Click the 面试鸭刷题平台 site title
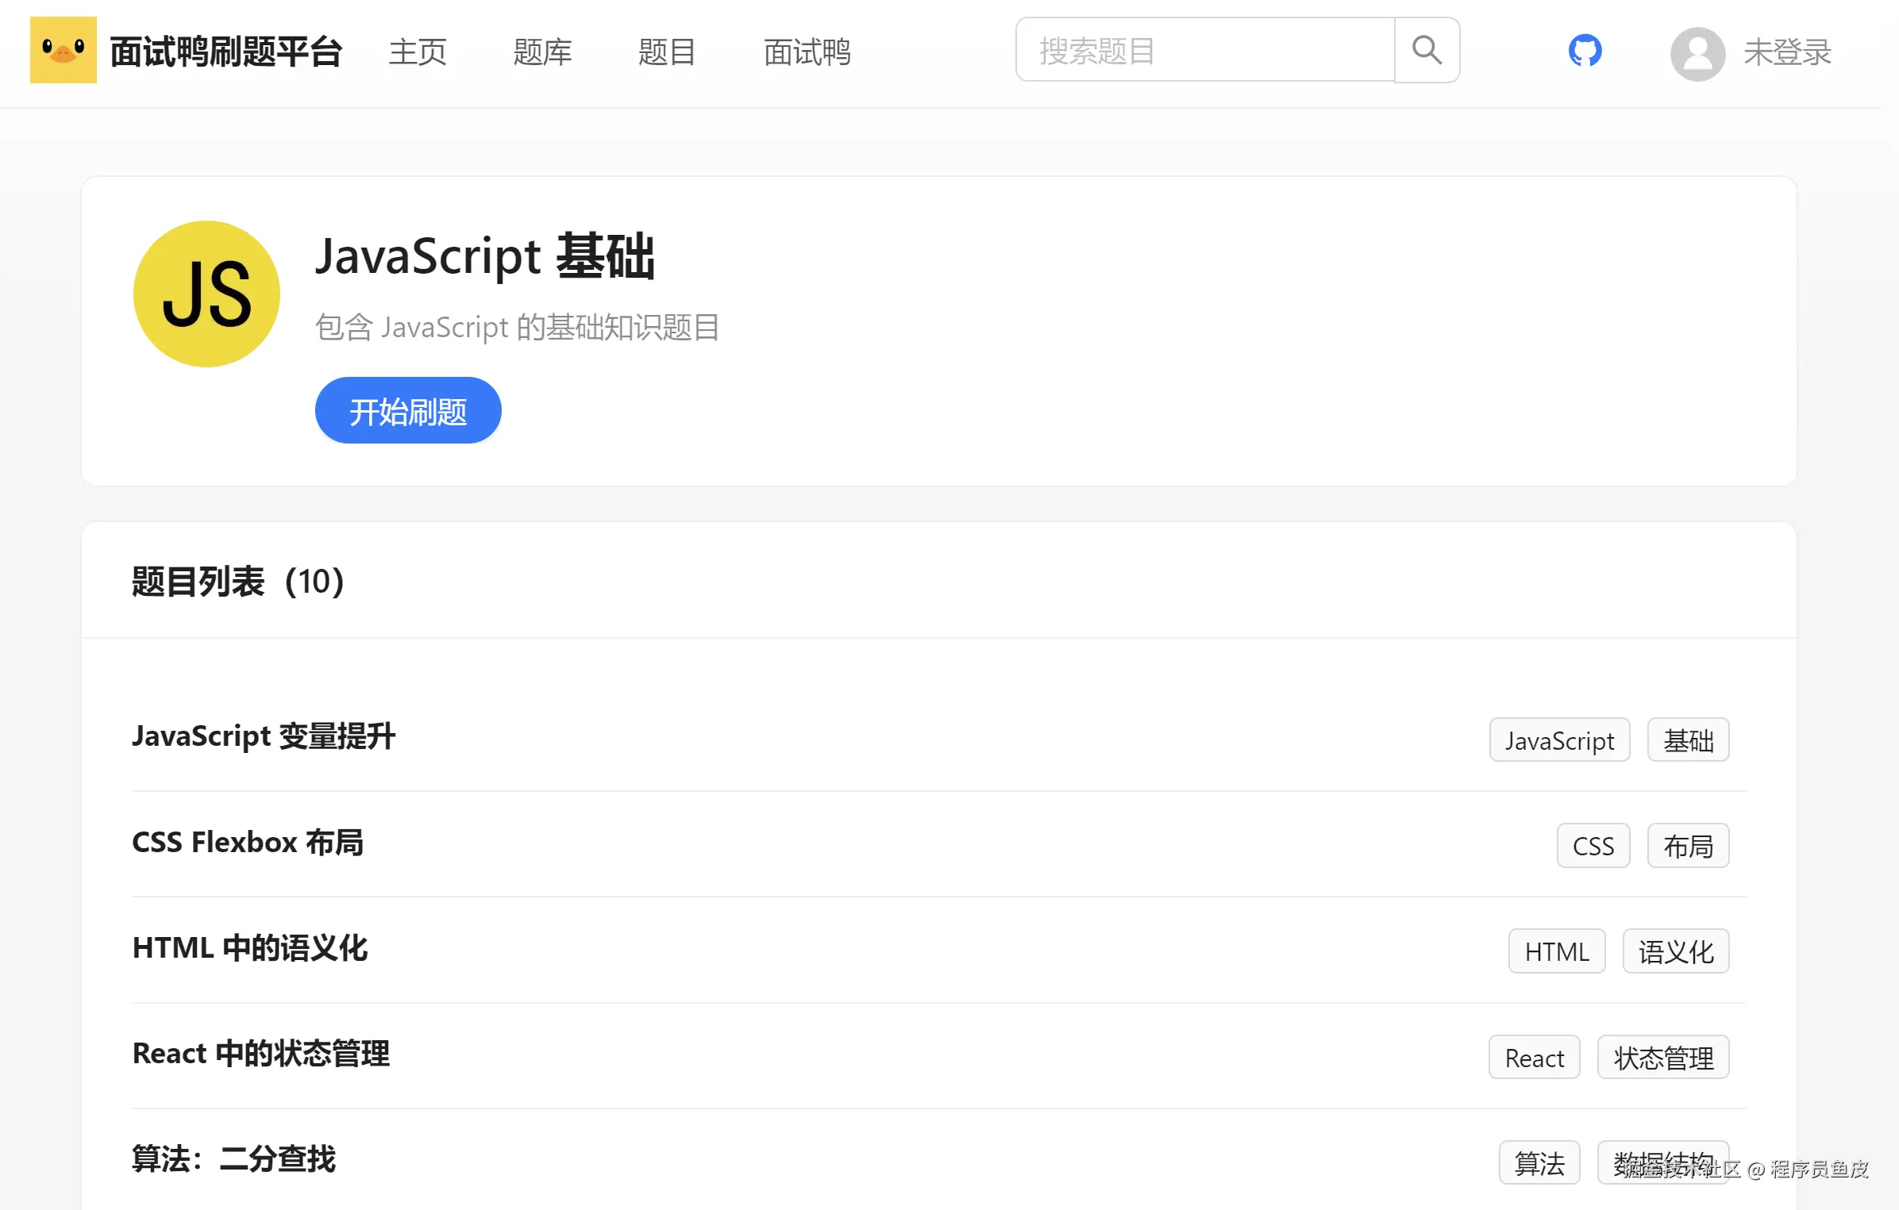This screenshot has width=1899, height=1210. click(x=226, y=52)
